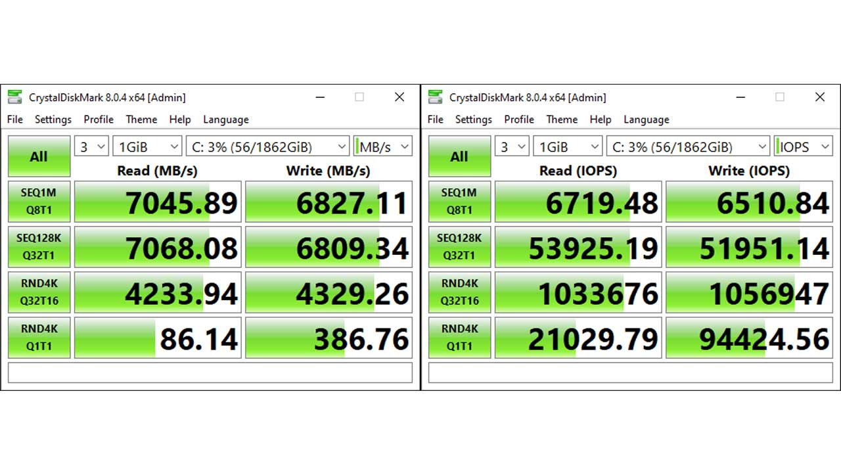The image size is (841, 473).
Task: Open the File menu in the IOPS window
Action: coord(435,120)
